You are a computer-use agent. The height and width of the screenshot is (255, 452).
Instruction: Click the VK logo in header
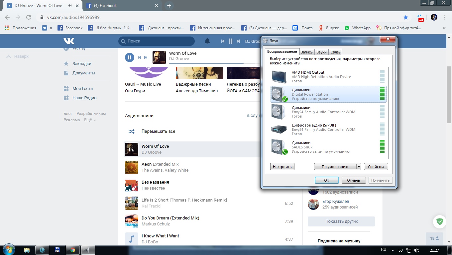pyautogui.click(x=69, y=41)
